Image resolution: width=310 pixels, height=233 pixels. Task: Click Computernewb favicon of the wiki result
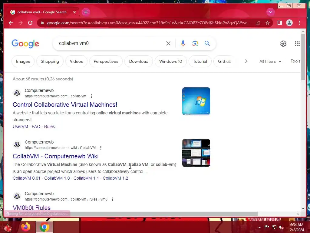click(17, 144)
